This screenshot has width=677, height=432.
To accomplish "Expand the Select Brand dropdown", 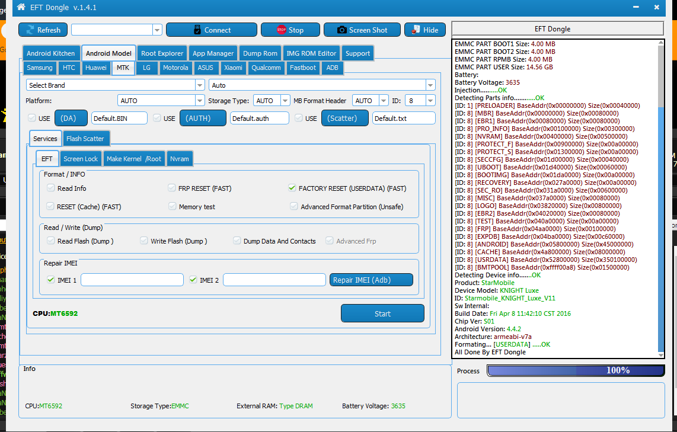I will tap(199, 85).
